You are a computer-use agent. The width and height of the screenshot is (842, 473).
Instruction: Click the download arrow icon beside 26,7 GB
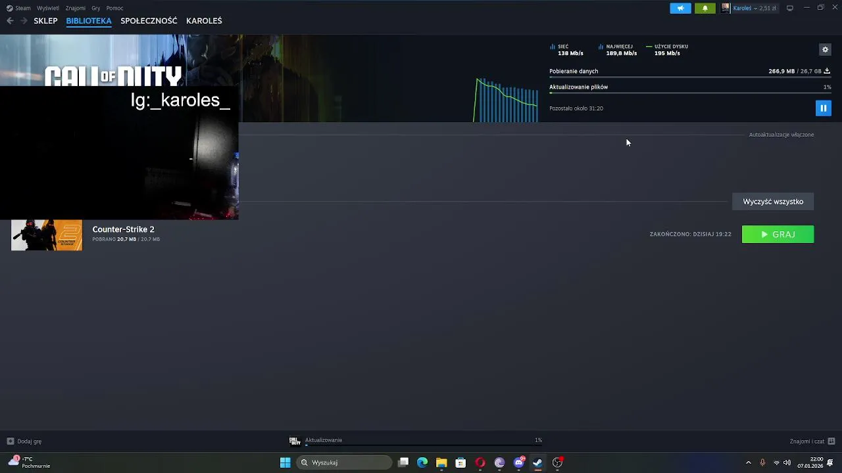click(827, 71)
